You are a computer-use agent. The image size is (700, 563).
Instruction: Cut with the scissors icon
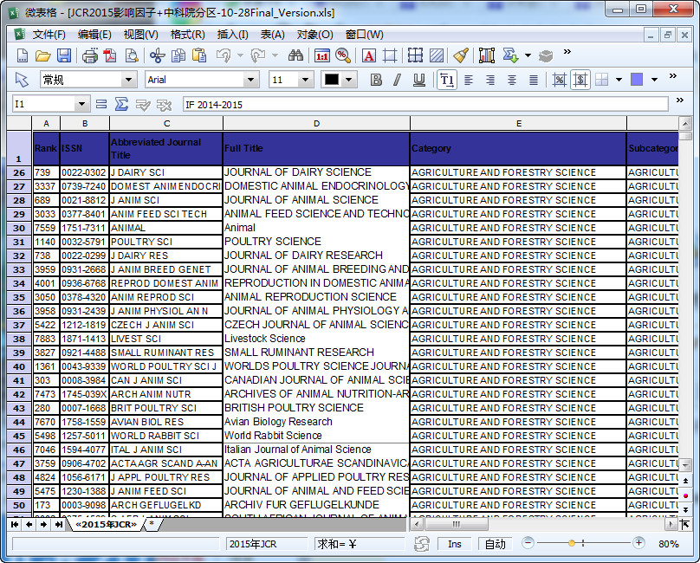tap(157, 55)
